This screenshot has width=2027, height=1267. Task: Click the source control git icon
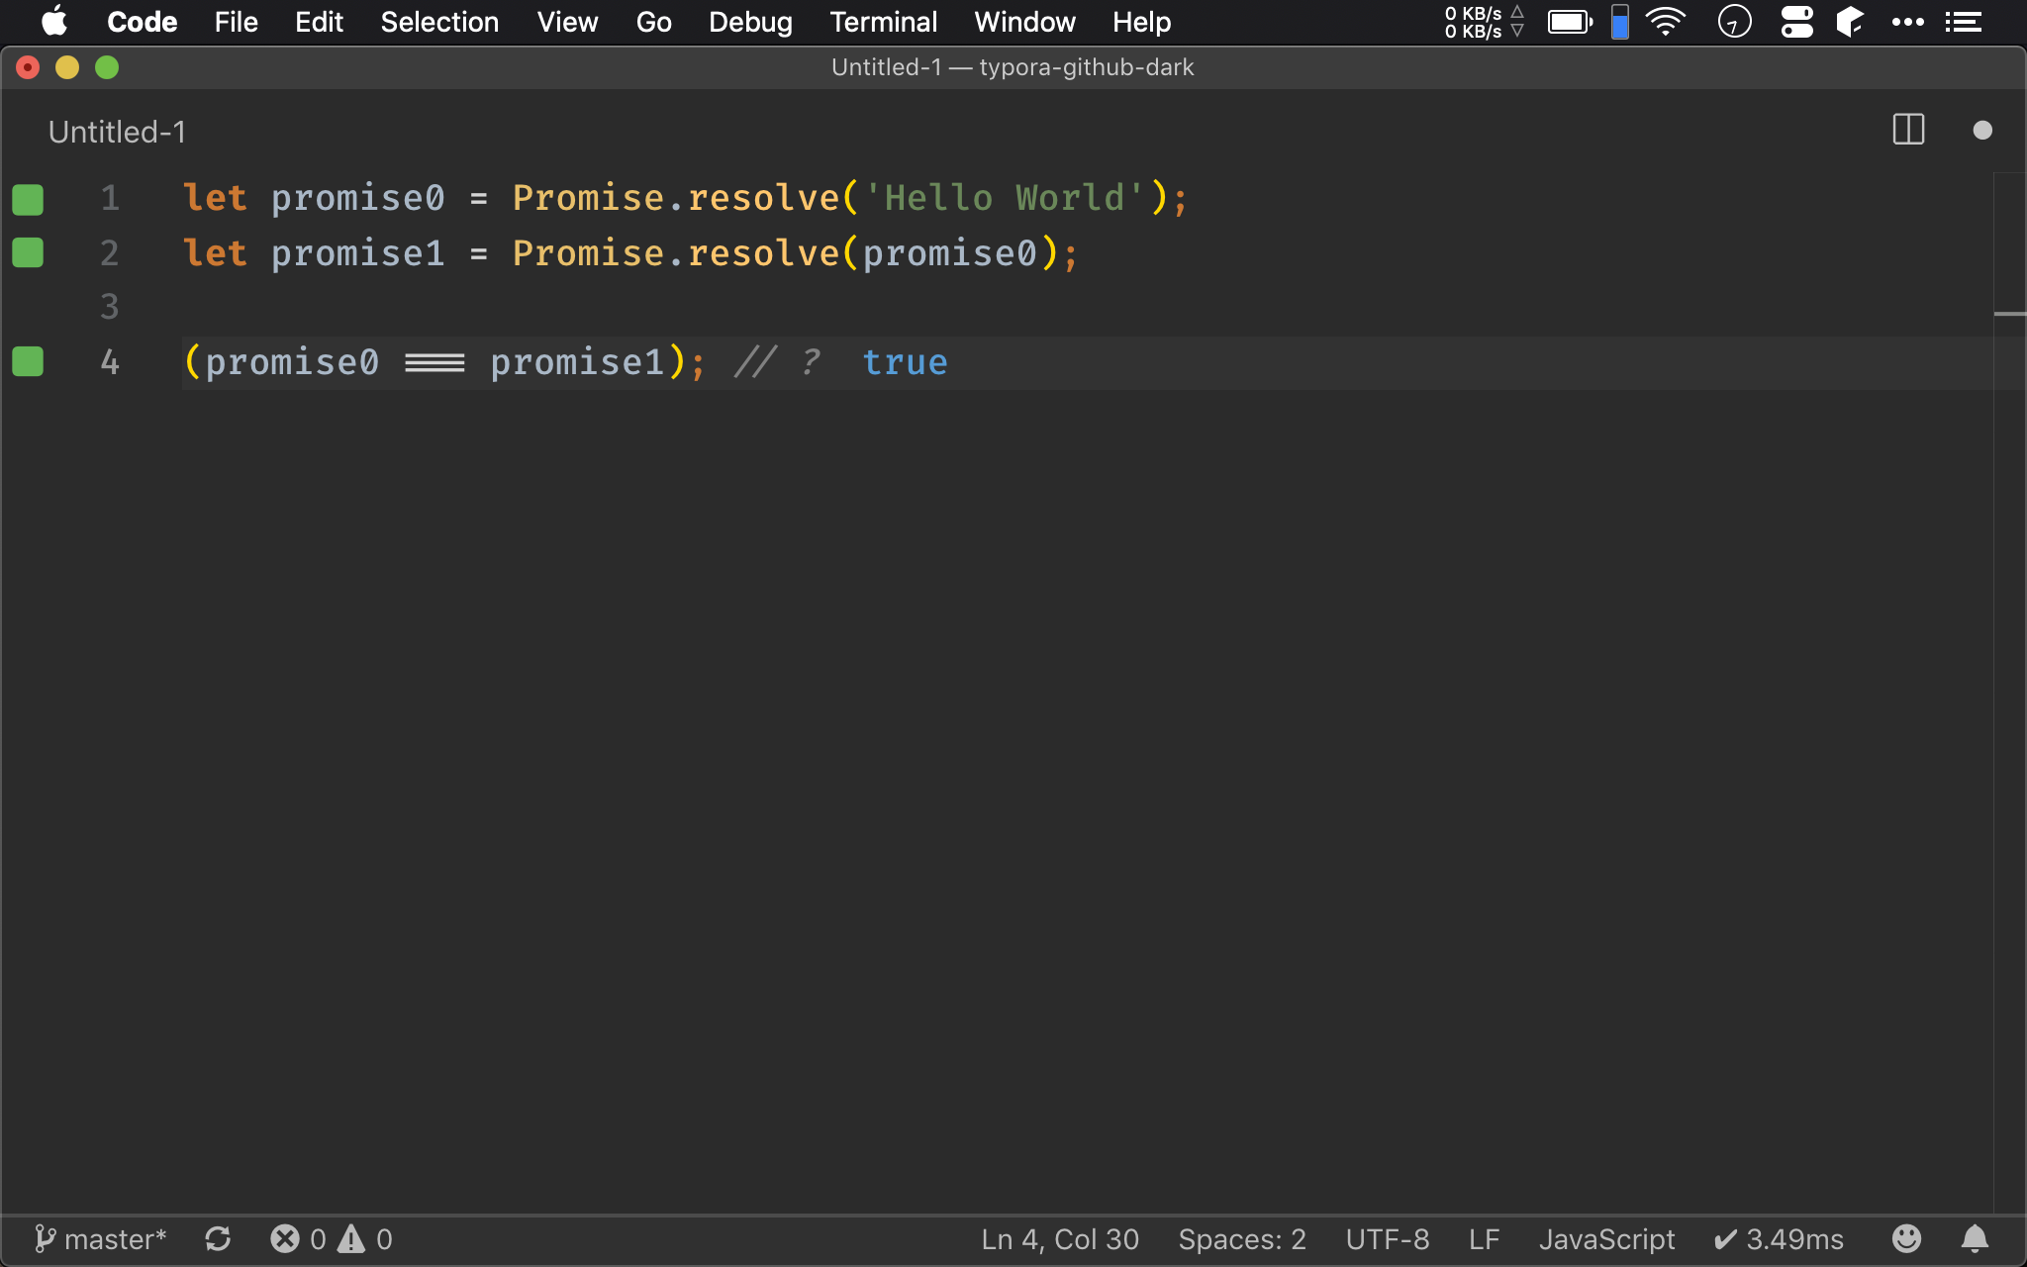point(43,1239)
